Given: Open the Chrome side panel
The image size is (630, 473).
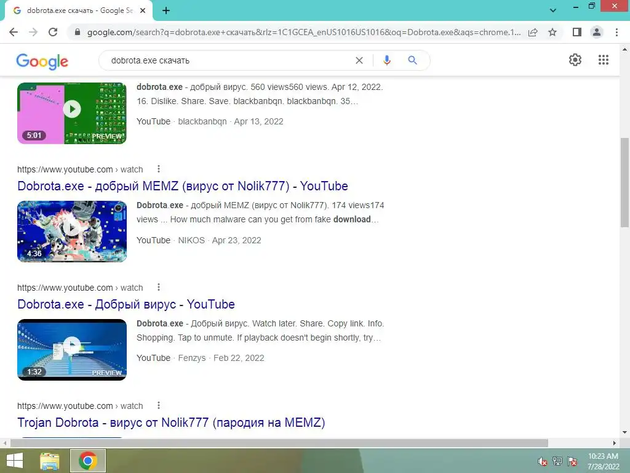Looking at the screenshot, I should [577, 32].
